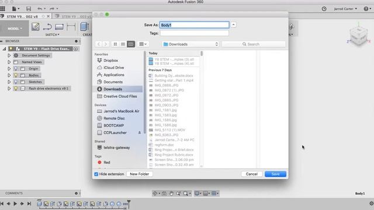Select telstra-gateway shared item
Screen dimensions: 374x210
click(x=117, y=148)
